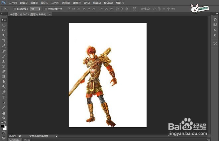Screen dimensions: 219x141
Task: Select the Move tool
Action: [x=4, y=20]
